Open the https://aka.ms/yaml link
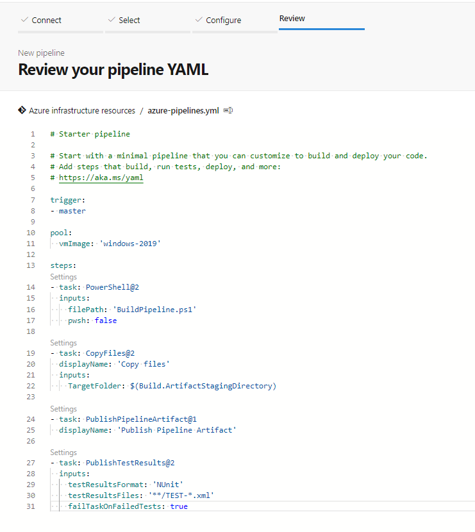 (101, 178)
